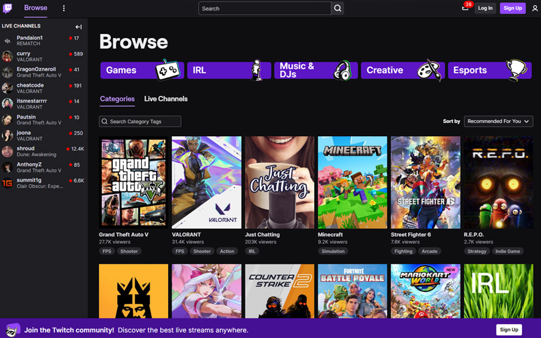Open notifications inbox with 26 badge
Screen dimensions: 541x338
(465, 8)
